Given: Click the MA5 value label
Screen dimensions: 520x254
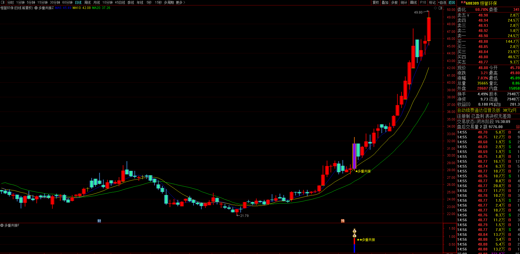Looking at the screenshot, I should pyautogui.click(x=63, y=8).
